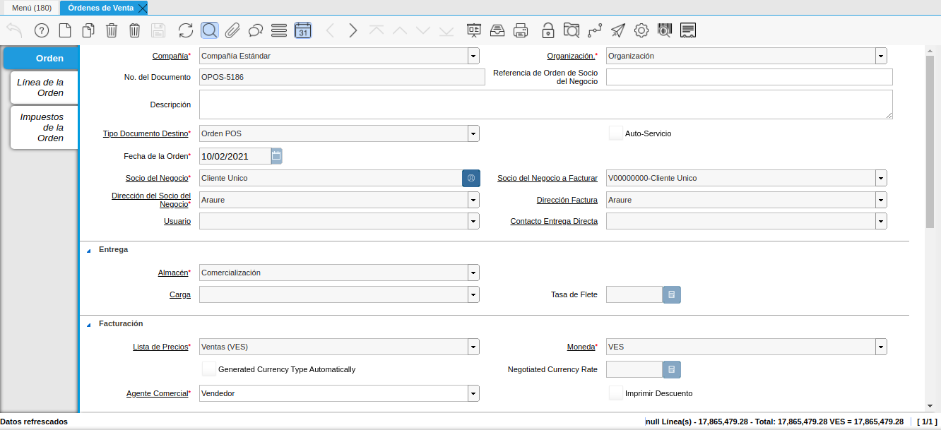Go to the next tab arrow icon

(x=353, y=30)
